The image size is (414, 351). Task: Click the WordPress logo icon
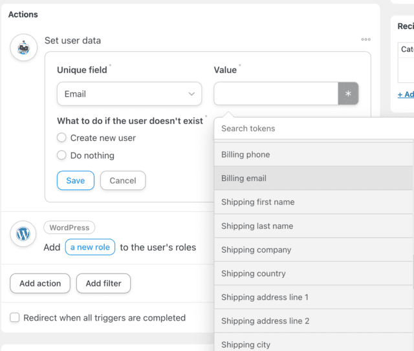(23, 234)
